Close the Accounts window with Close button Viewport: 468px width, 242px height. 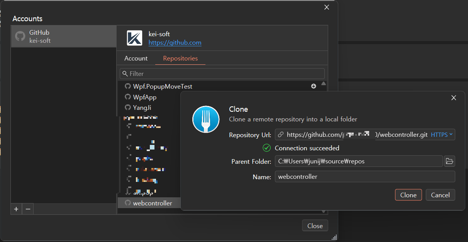pyautogui.click(x=315, y=226)
